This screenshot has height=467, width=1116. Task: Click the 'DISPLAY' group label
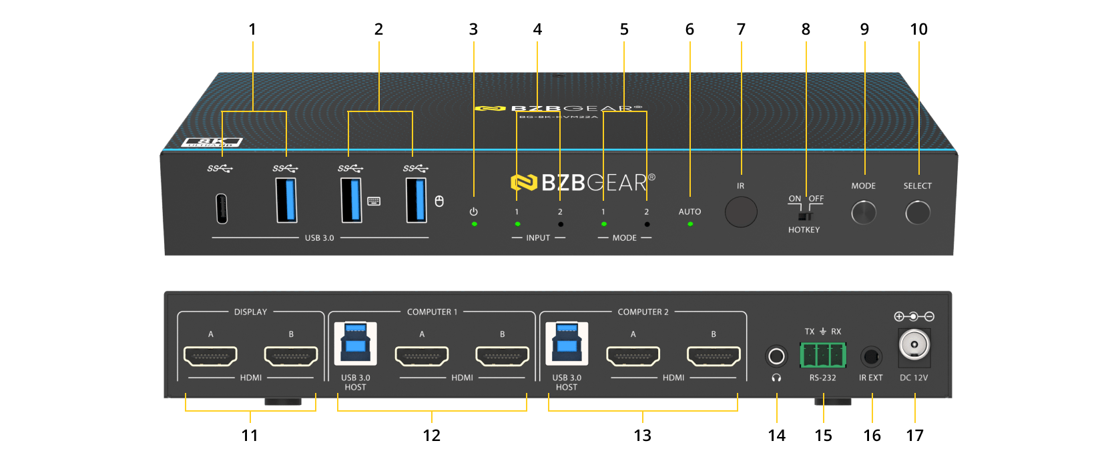[x=250, y=312]
